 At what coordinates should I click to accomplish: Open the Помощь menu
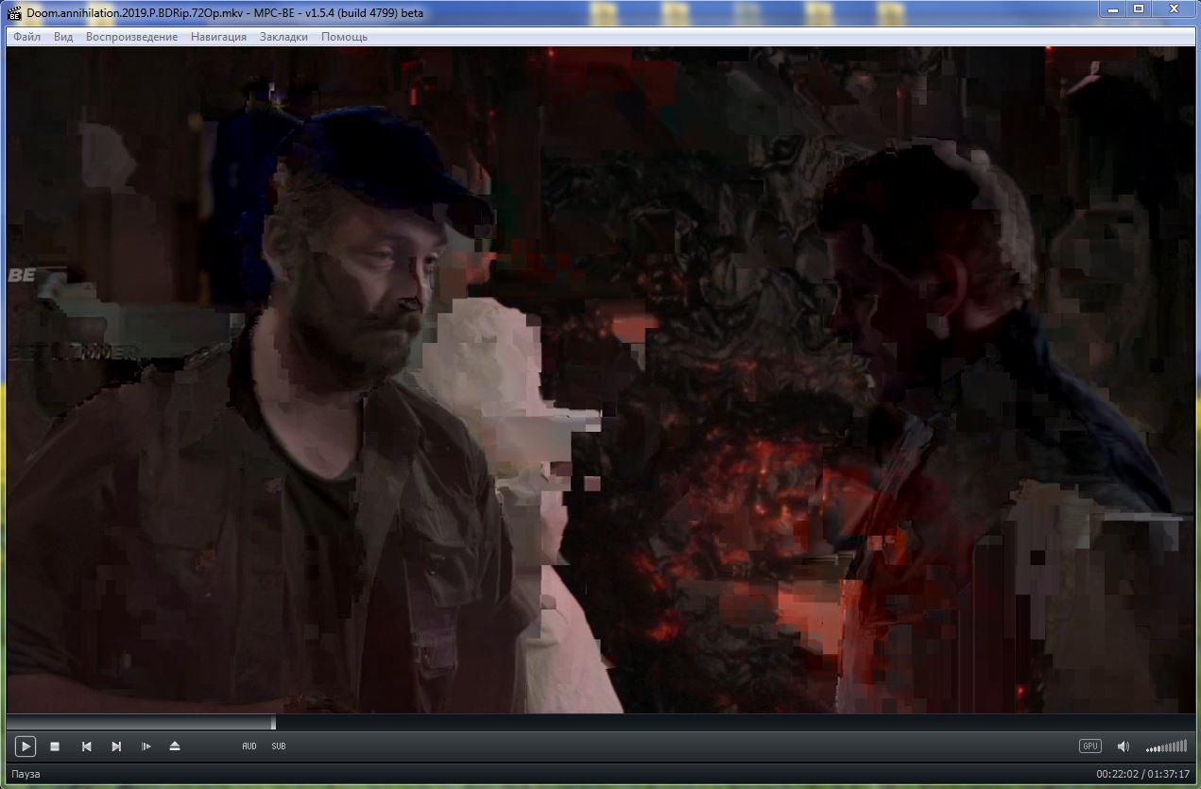pos(344,37)
